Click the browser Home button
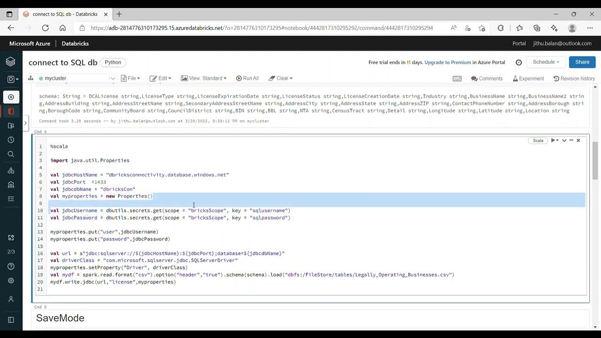 [62, 28]
